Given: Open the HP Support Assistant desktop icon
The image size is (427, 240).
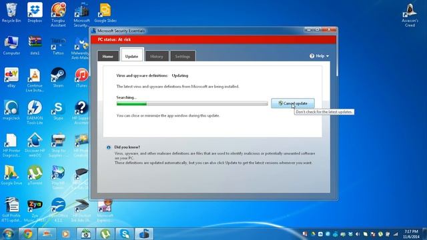Looking at the screenshot, I should tap(81, 112).
